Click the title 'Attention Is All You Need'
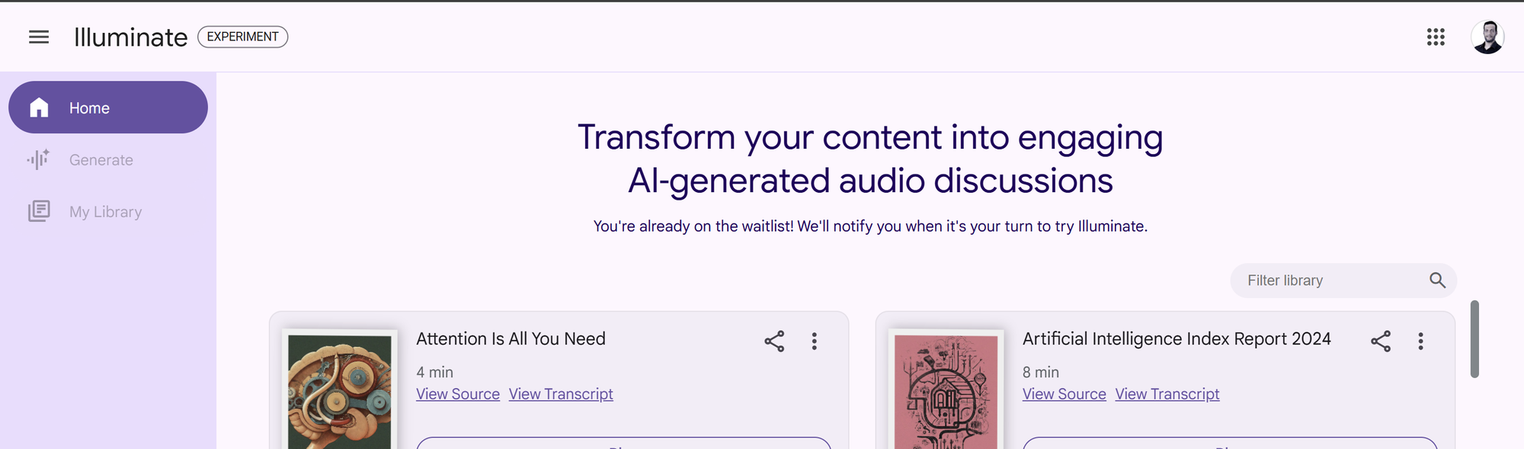 pyautogui.click(x=511, y=338)
